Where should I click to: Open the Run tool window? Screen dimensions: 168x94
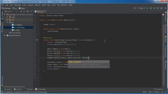pos(8,89)
